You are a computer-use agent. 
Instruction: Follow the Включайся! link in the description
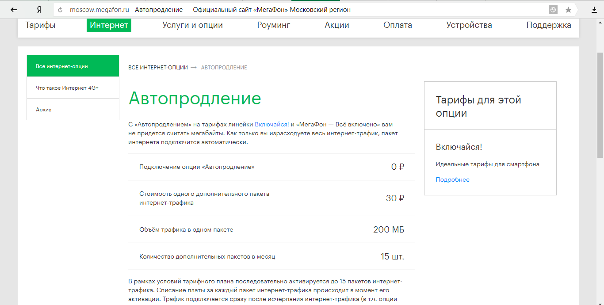[271, 124]
